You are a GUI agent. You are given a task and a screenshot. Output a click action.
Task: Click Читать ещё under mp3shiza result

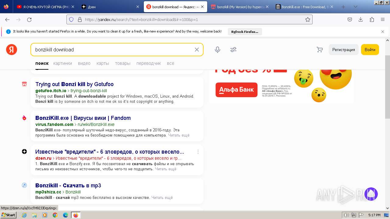[162, 197]
